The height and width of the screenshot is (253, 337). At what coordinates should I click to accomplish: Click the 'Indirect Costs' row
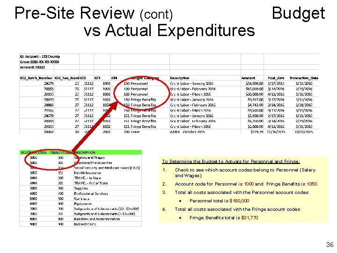85,224
